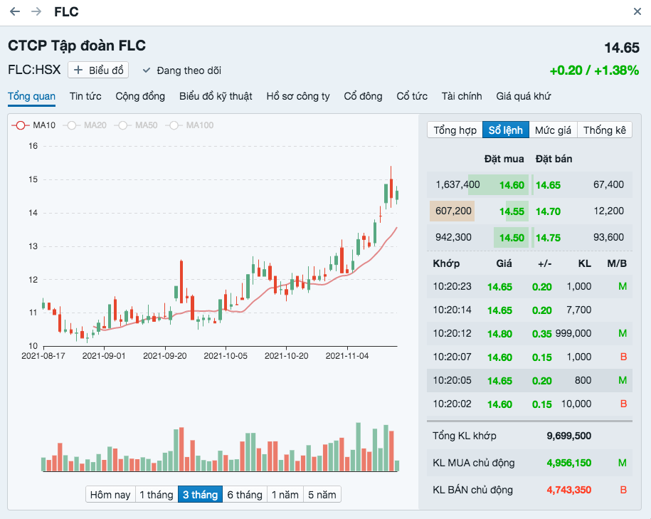Image resolution: width=651 pixels, height=519 pixels.
Task: Click ask volume 12,200
Action: [608, 211]
